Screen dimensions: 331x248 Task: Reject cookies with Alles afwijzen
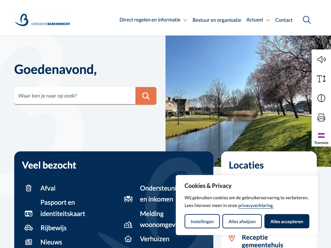[242, 222]
